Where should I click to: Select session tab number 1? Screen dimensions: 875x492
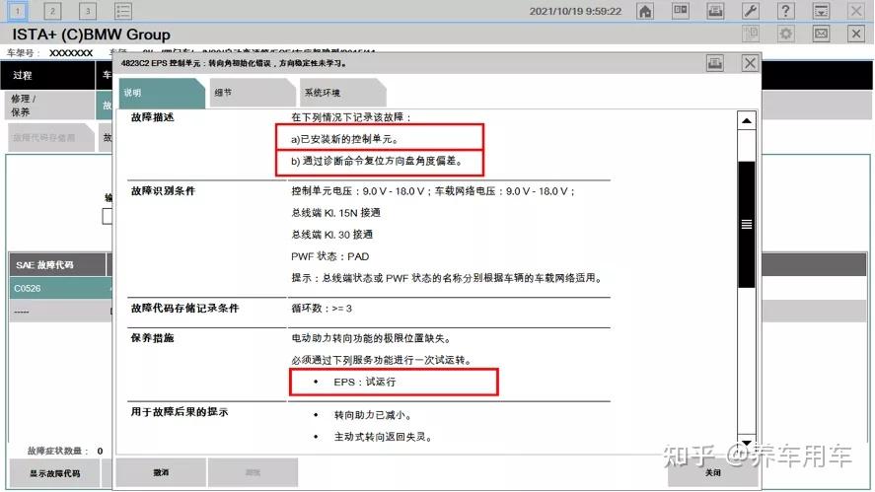coord(18,11)
